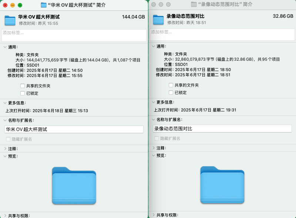Viewport: 296px width, 218px height.
Task: Click title bar folder icon of the 华米OV超大杯测试 window
Action: point(44,5)
